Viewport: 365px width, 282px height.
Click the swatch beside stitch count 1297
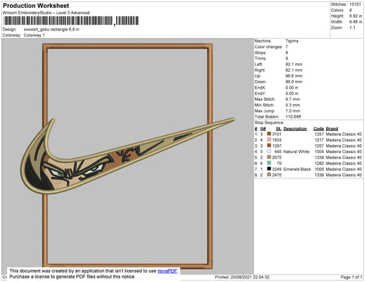tap(269, 145)
